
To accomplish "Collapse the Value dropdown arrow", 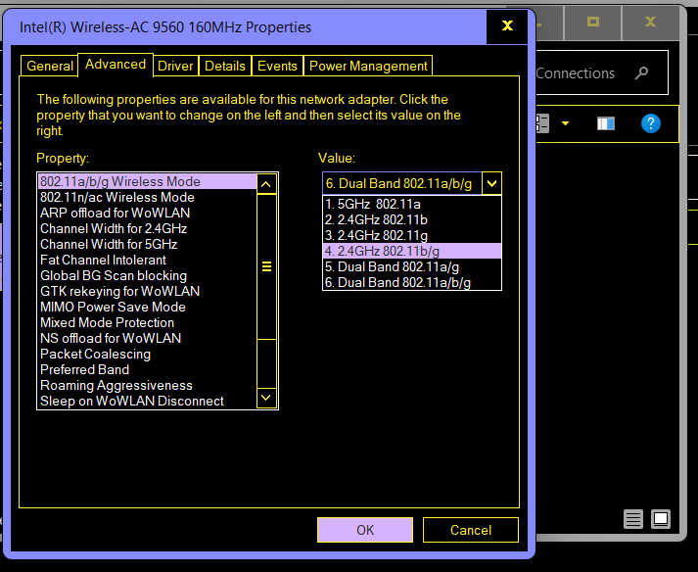I will pos(491,183).
